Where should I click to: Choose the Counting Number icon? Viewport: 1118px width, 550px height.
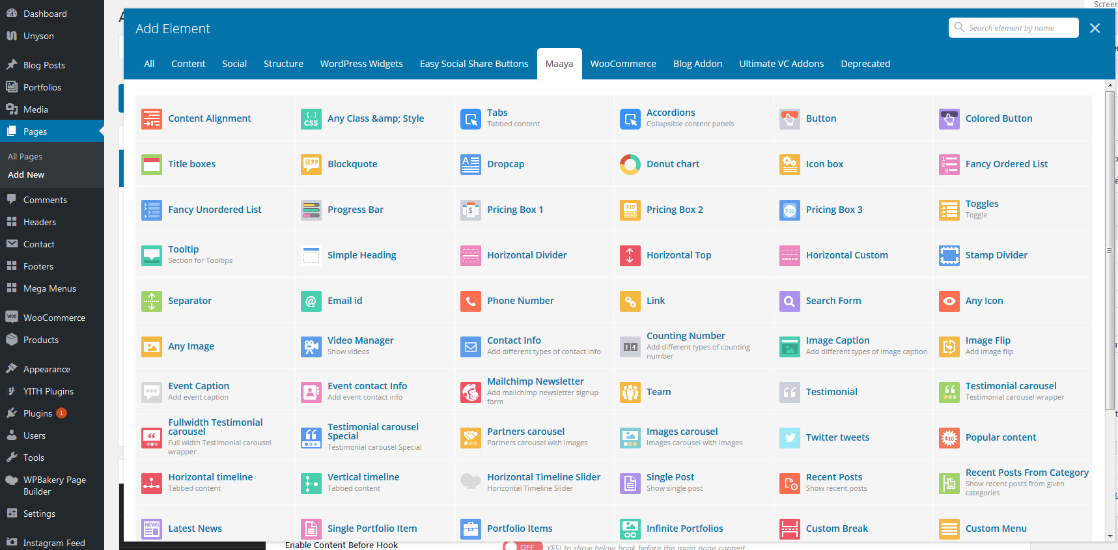[x=630, y=347]
